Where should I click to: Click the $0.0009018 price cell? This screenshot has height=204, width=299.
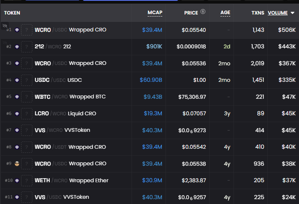tap(191, 46)
